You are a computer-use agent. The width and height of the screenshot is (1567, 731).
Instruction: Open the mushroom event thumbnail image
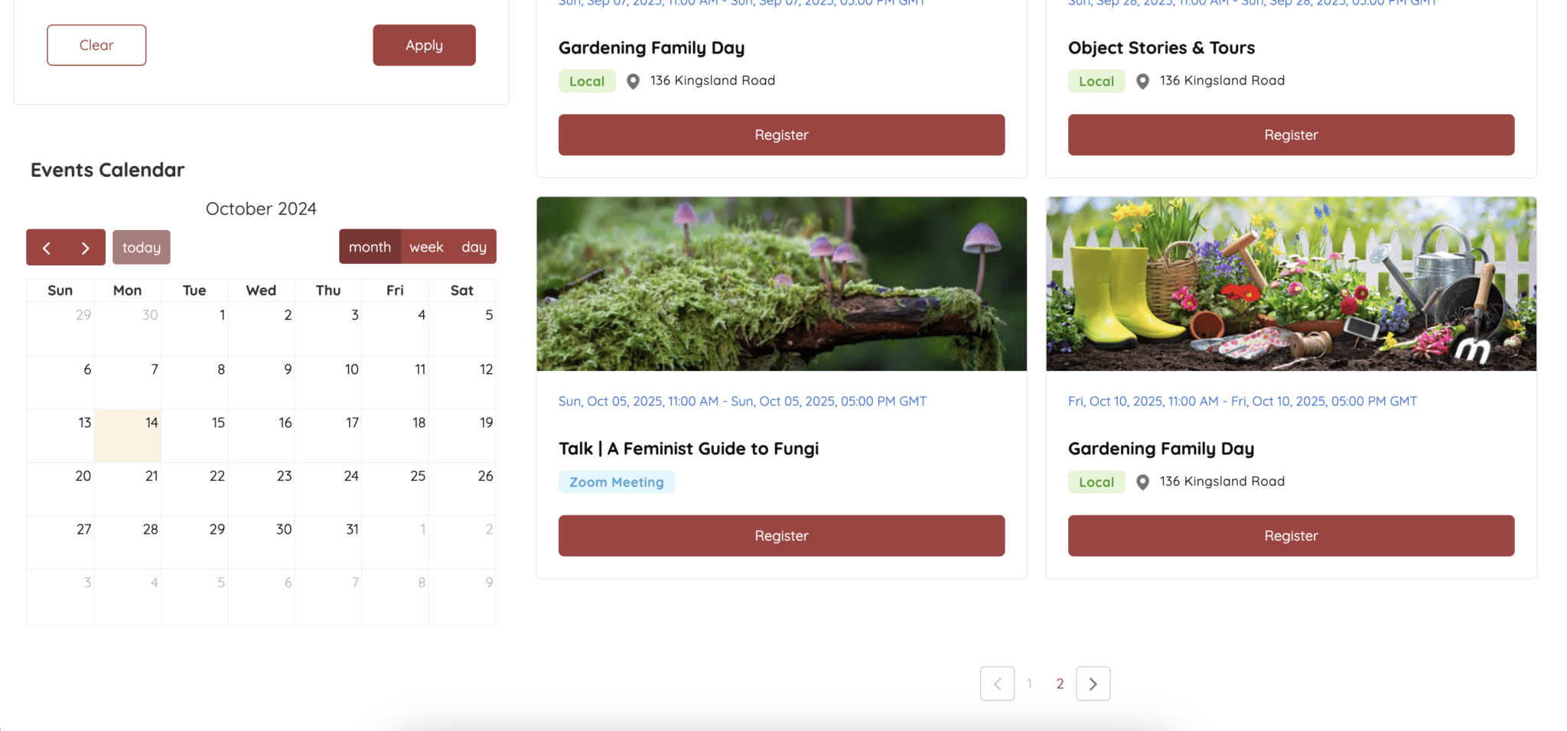tap(781, 284)
